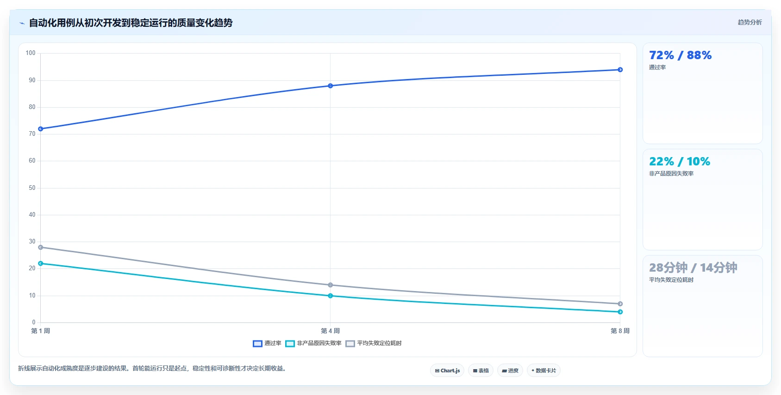Click the 进度 tag
Viewport: 781px width, 395px height.
[510, 371]
